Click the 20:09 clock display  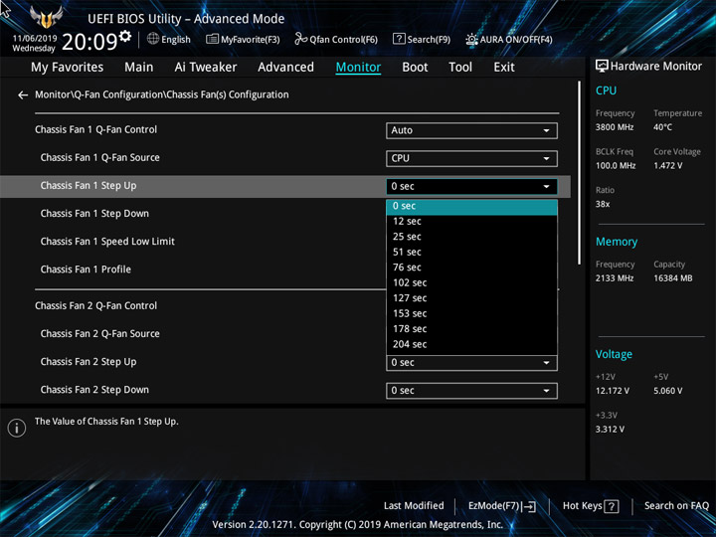click(89, 42)
